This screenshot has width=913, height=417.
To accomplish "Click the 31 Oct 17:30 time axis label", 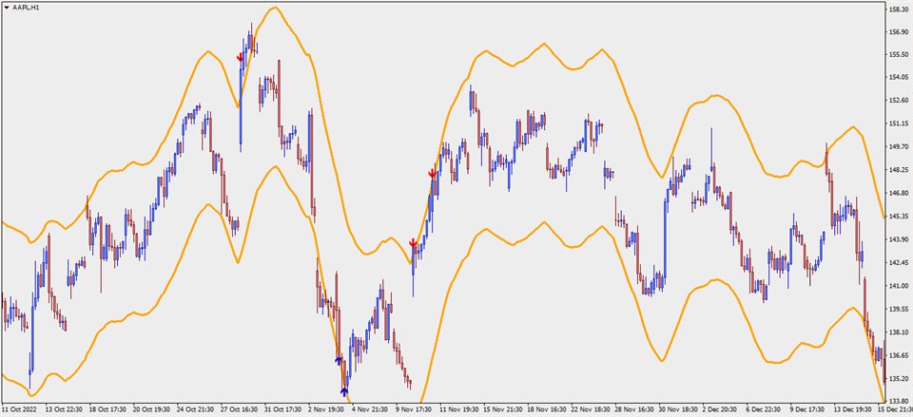I will pos(282,409).
